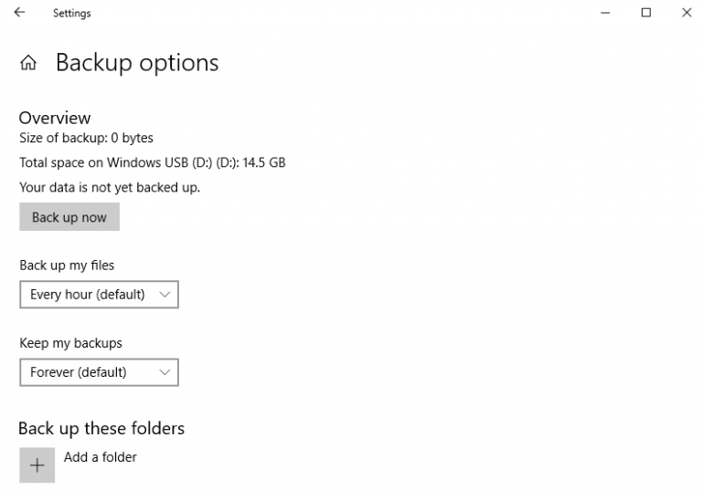
Task: Maximize the Settings window
Action: pos(646,13)
